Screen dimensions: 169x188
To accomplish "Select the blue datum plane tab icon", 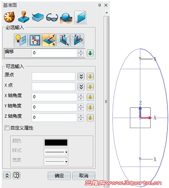I will pyautogui.click(x=80, y=18).
